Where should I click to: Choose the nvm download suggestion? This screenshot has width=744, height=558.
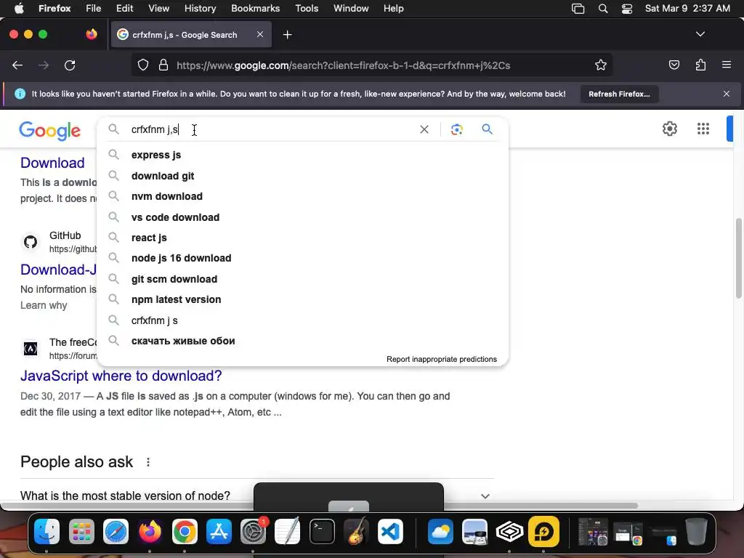coord(302,196)
